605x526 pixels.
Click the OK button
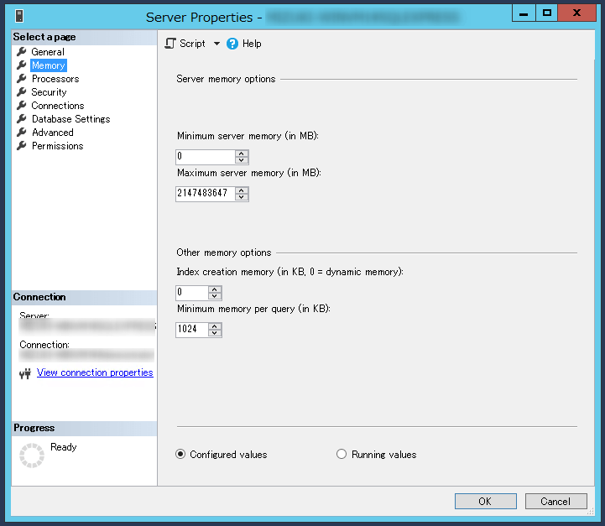click(485, 502)
